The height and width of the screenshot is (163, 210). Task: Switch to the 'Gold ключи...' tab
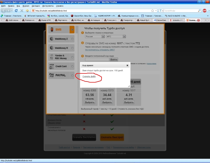(x=12, y=20)
